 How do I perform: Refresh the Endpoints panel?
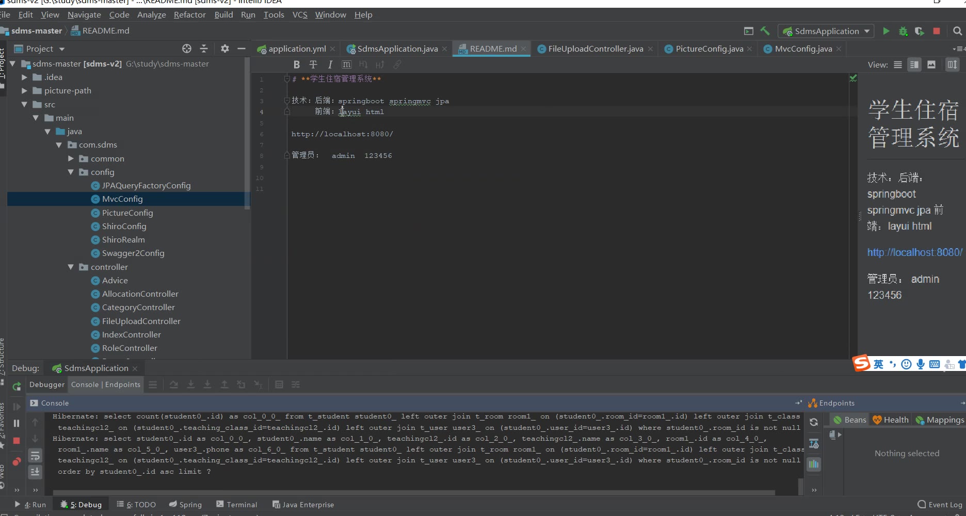click(814, 422)
